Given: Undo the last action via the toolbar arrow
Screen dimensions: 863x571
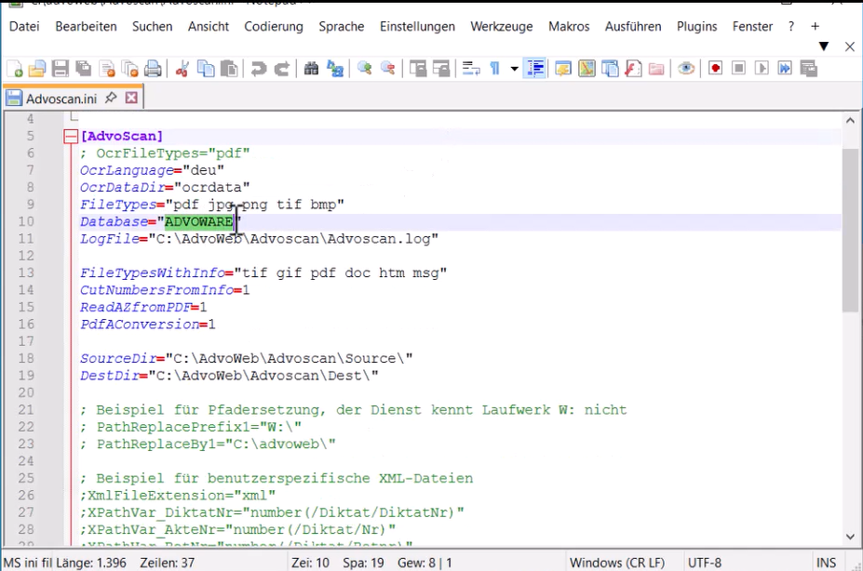Looking at the screenshot, I should tap(258, 69).
